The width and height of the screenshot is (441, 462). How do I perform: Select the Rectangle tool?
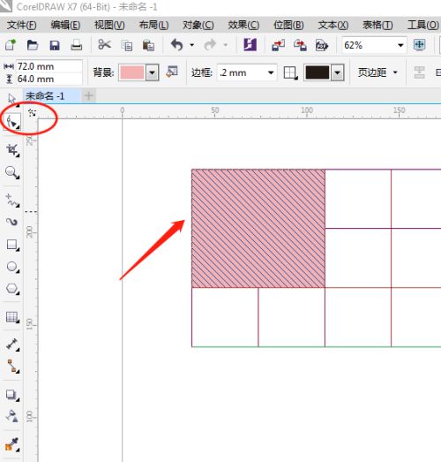click(x=12, y=245)
